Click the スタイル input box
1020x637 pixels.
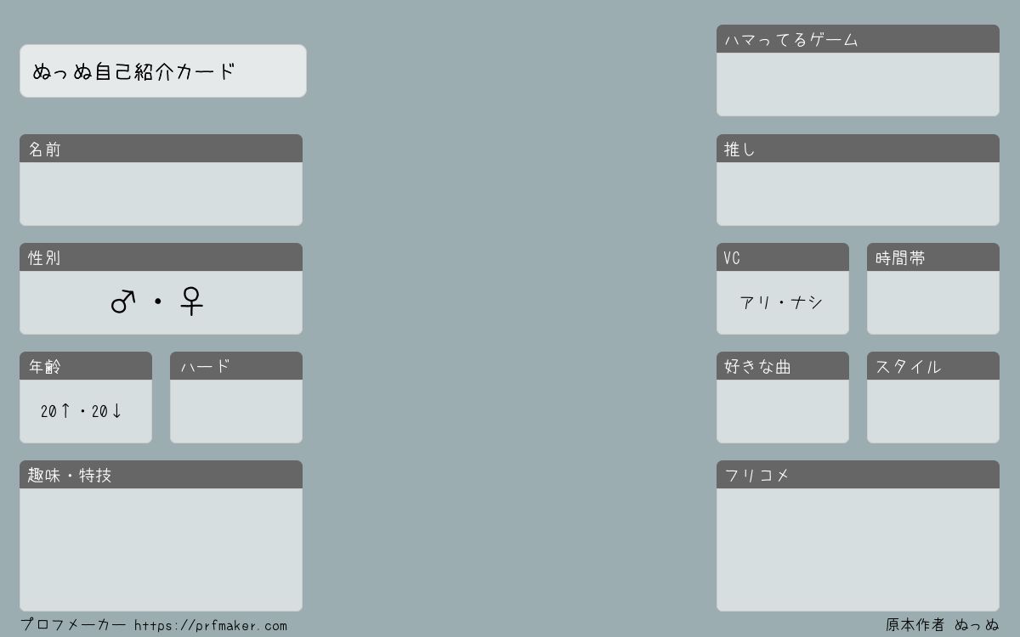(x=933, y=411)
